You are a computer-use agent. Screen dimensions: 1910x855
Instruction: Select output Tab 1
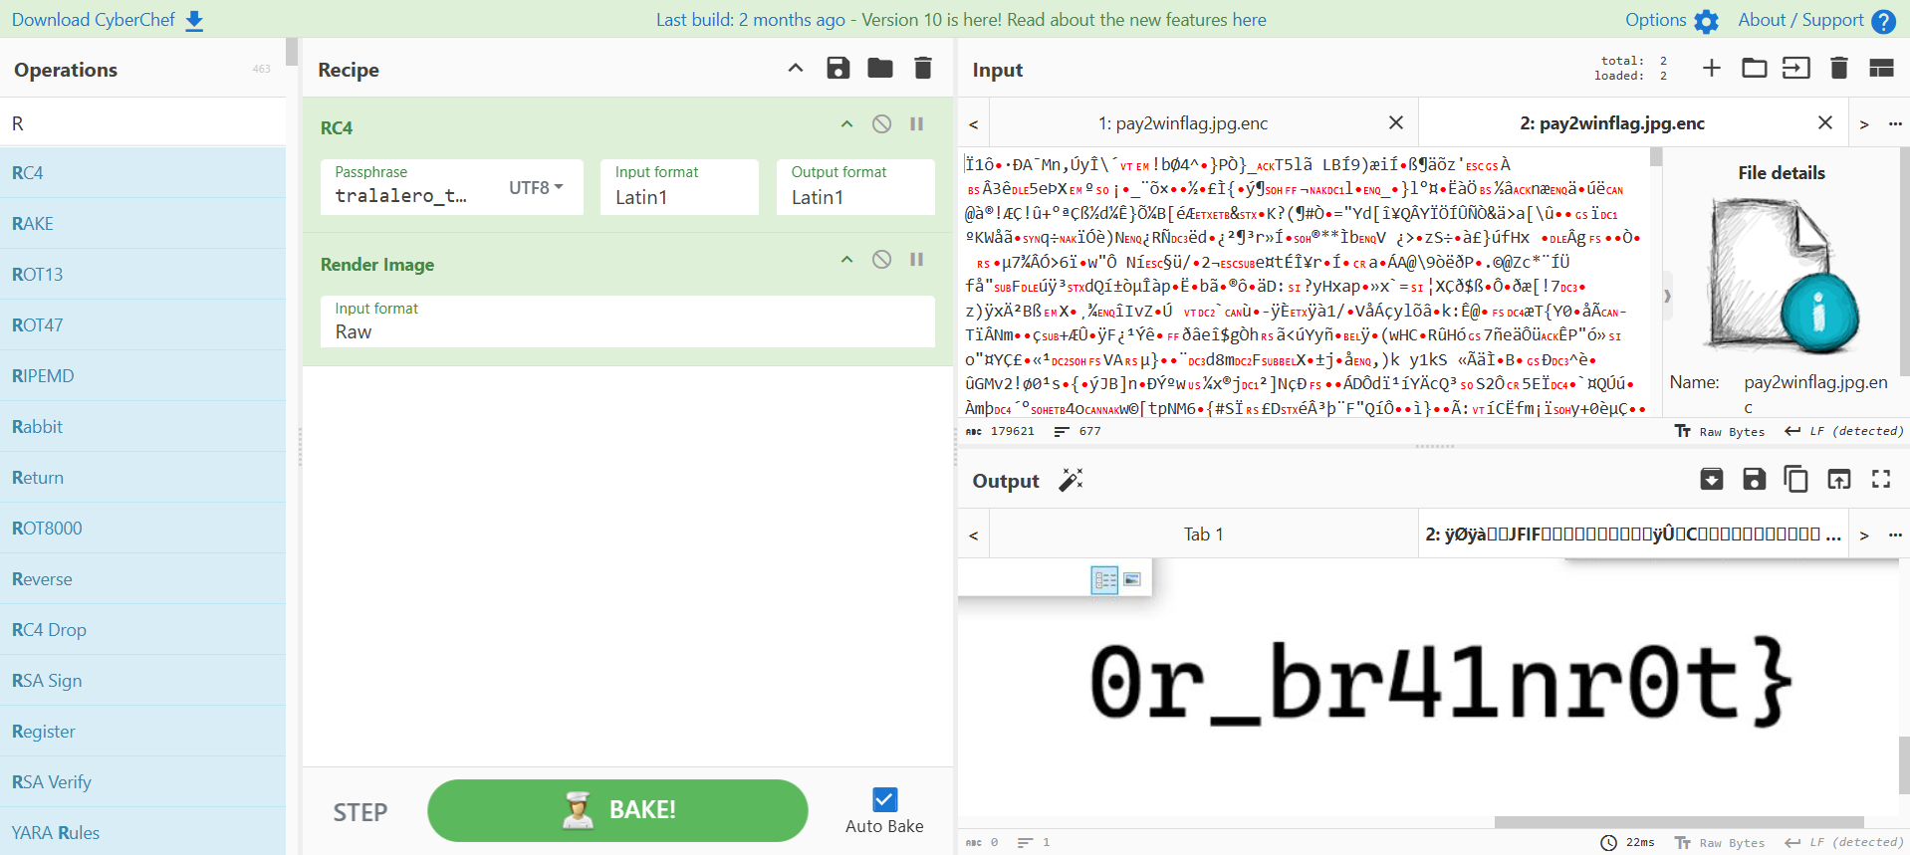coord(1203,534)
